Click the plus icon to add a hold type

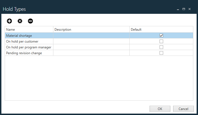(9, 21)
